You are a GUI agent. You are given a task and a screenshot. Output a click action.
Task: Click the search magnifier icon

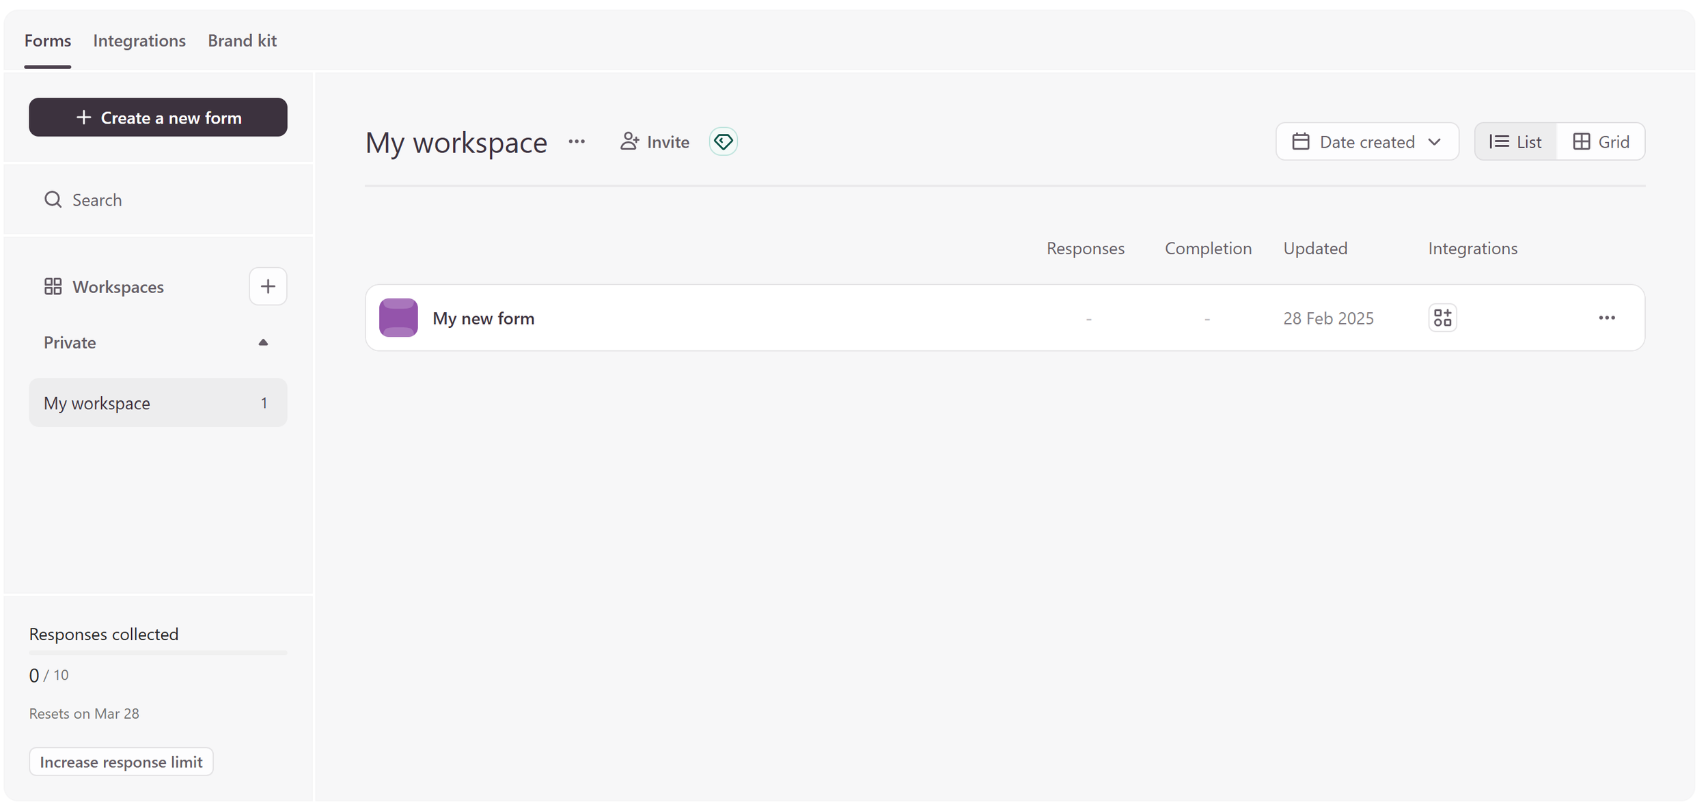coord(53,199)
